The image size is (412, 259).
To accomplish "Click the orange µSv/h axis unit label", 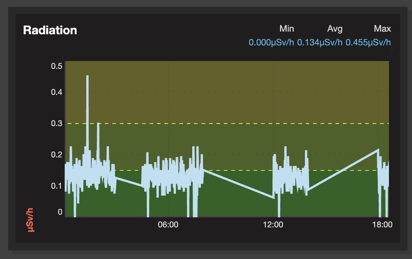I will [x=30, y=220].
